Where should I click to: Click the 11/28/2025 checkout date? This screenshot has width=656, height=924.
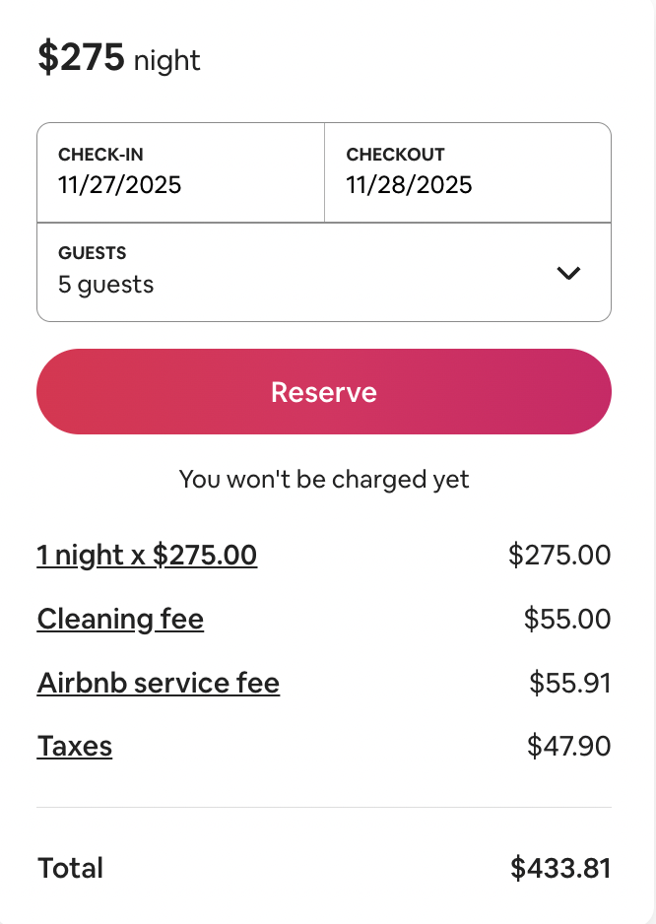(x=409, y=185)
